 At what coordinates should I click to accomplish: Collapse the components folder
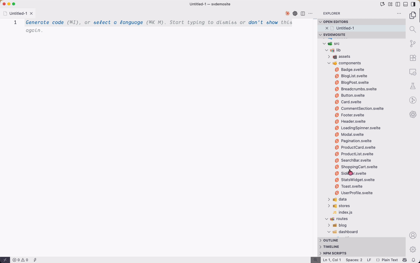point(329,63)
